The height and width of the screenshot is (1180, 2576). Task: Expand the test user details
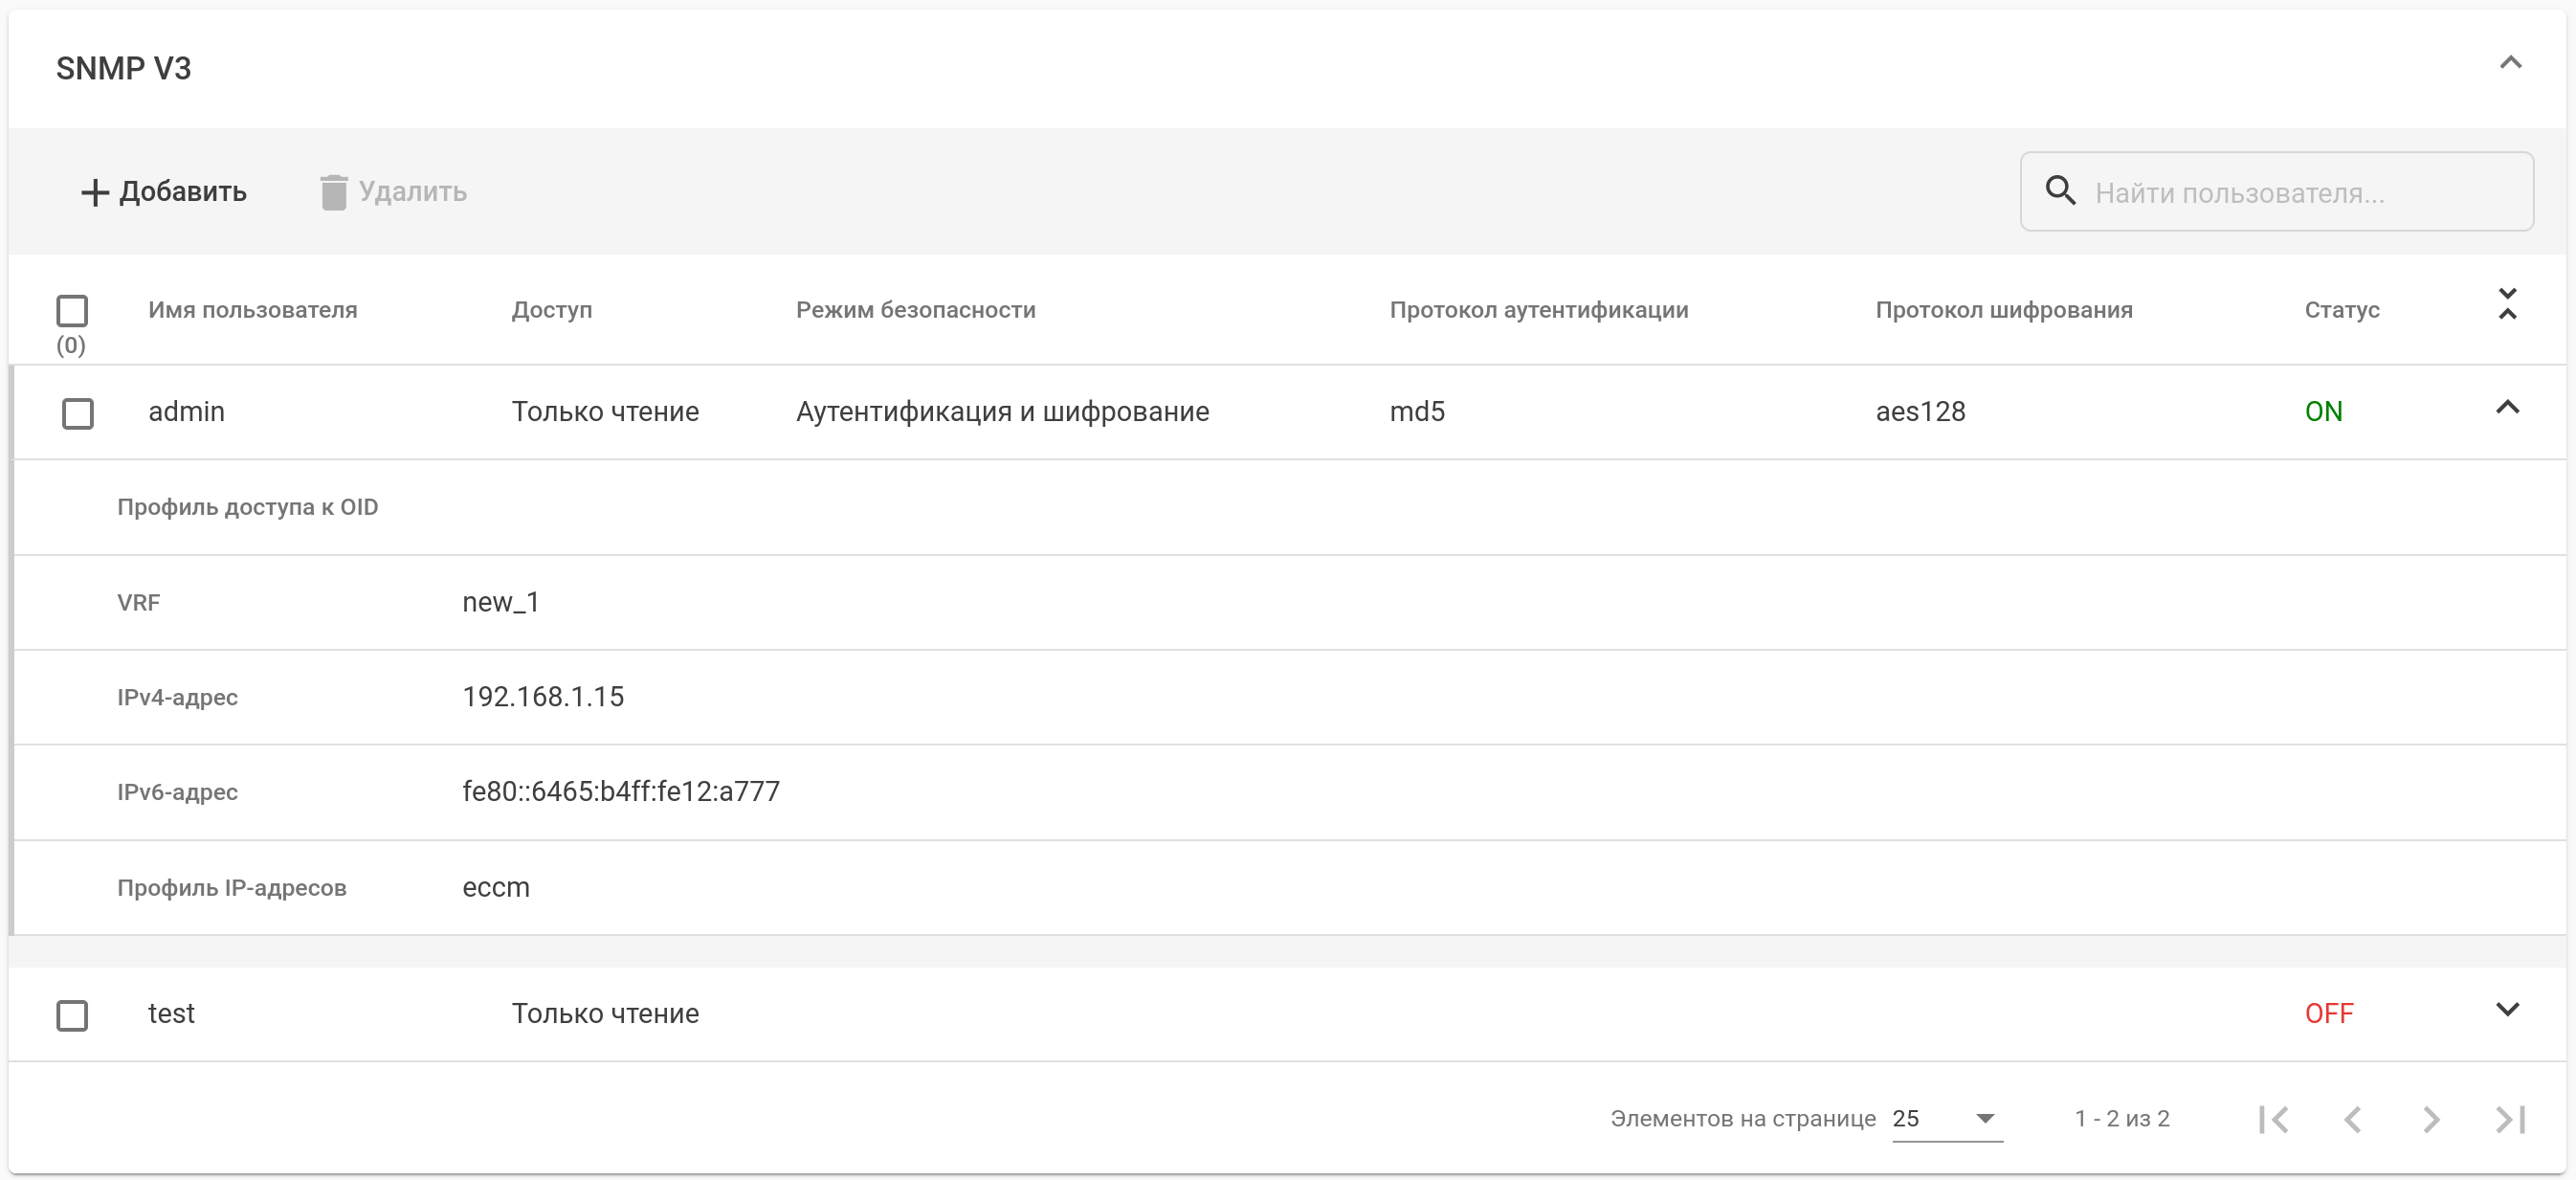(x=2507, y=1009)
